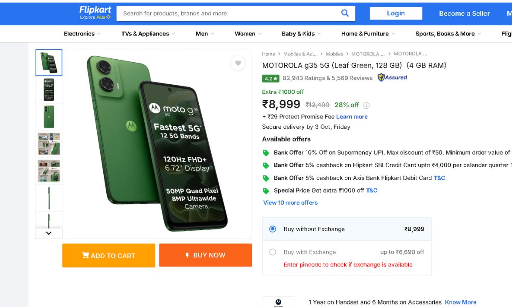The height and width of the screenshot is (307, 512).
Task: Click the BUY NOW button
Action: 205,255
